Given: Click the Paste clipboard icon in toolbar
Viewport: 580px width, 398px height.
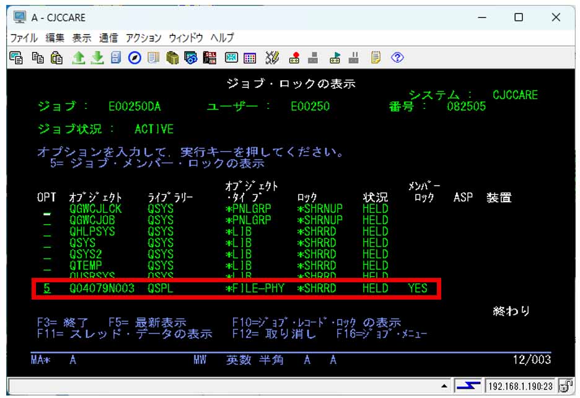Looking at the screenshot, I should coord(56,58).
